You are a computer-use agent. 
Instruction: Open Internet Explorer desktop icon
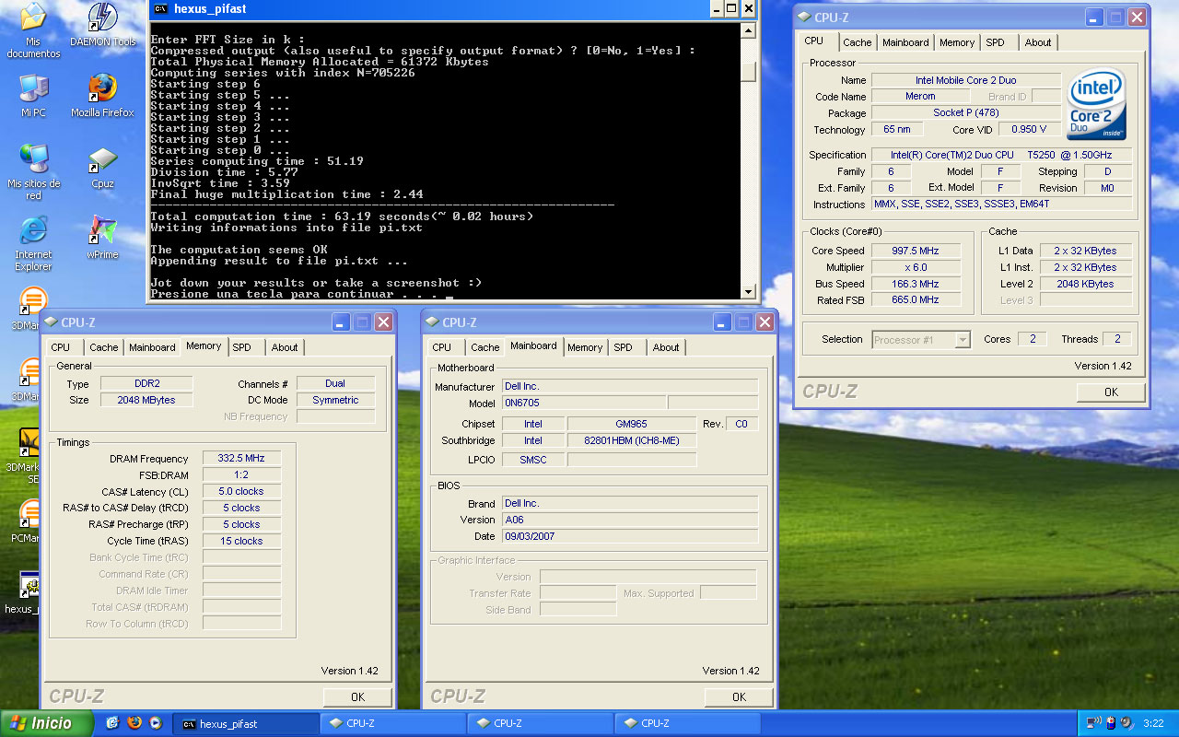tap(33, 243)
